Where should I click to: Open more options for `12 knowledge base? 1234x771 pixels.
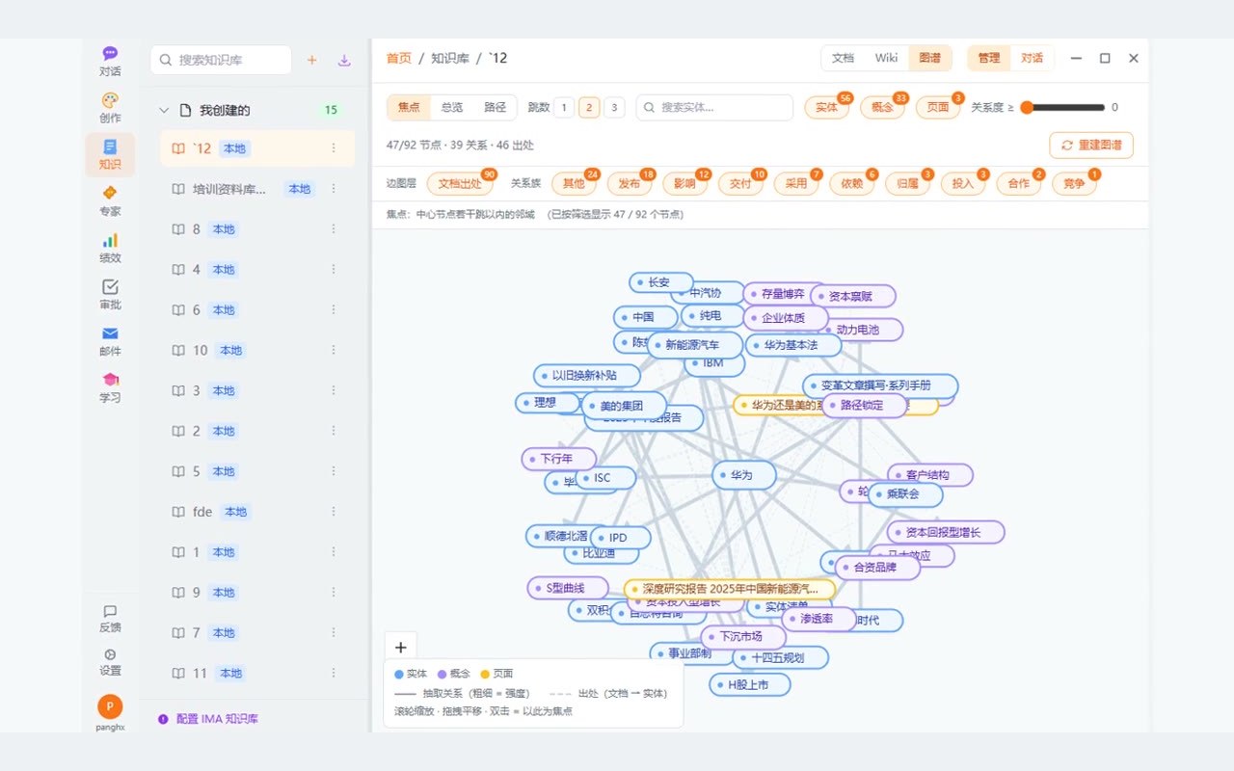coord(334,148)
